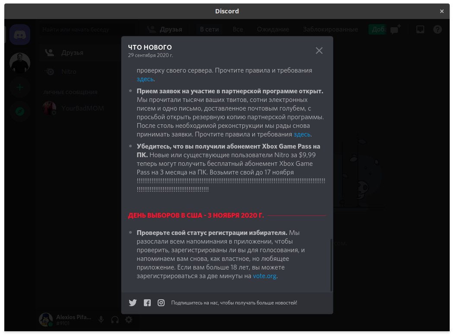Image resolution: width=454 pixels, height=336 pixels.
Task: Open 'здесь' link under server verification text
Action: [145, 79]
